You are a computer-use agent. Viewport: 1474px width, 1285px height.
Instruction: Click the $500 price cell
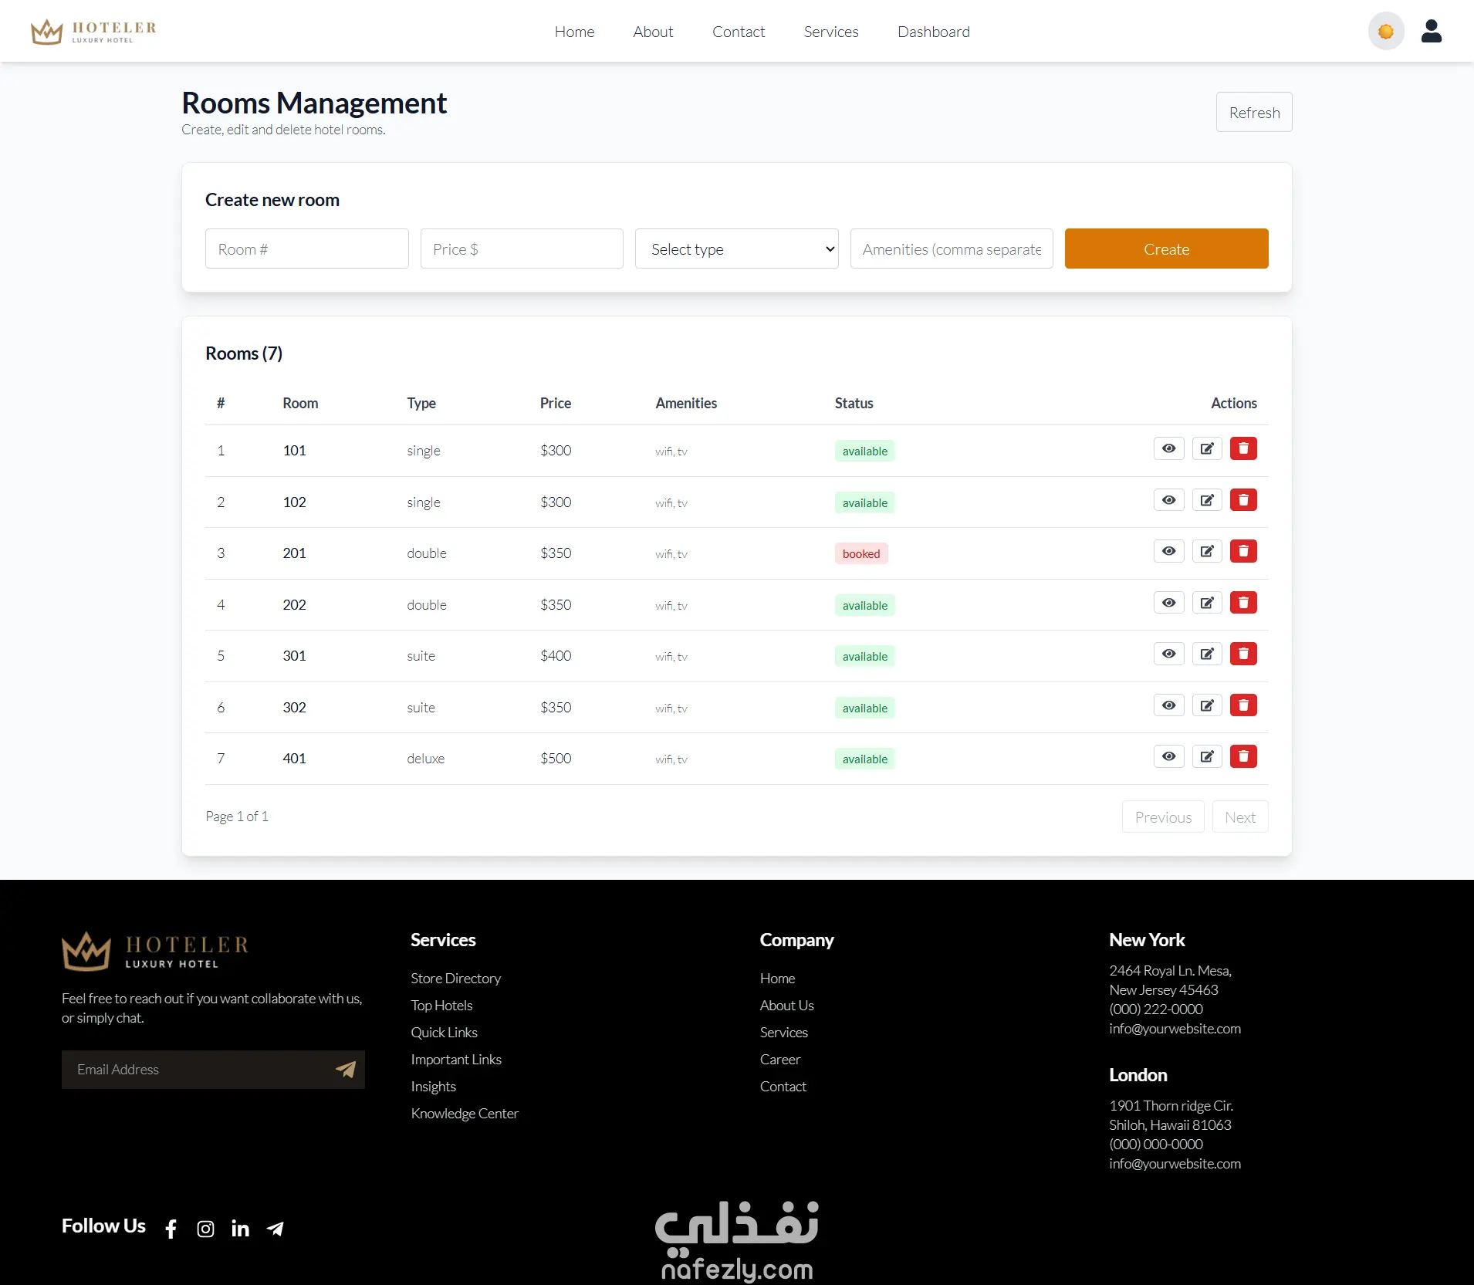[556, 758]
